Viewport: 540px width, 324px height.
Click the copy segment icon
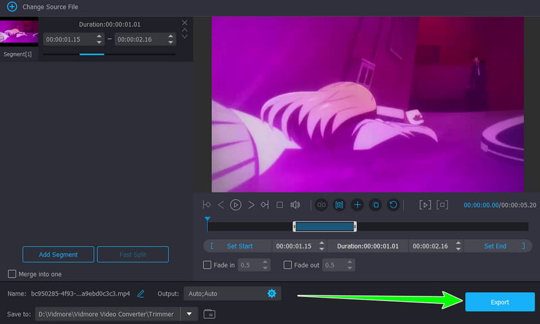375,205
